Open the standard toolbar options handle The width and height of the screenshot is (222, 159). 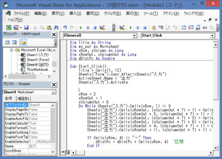(113, 28)
